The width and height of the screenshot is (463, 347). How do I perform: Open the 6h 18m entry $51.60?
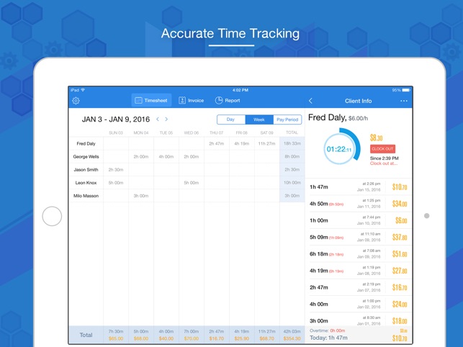tap(358, 253)
